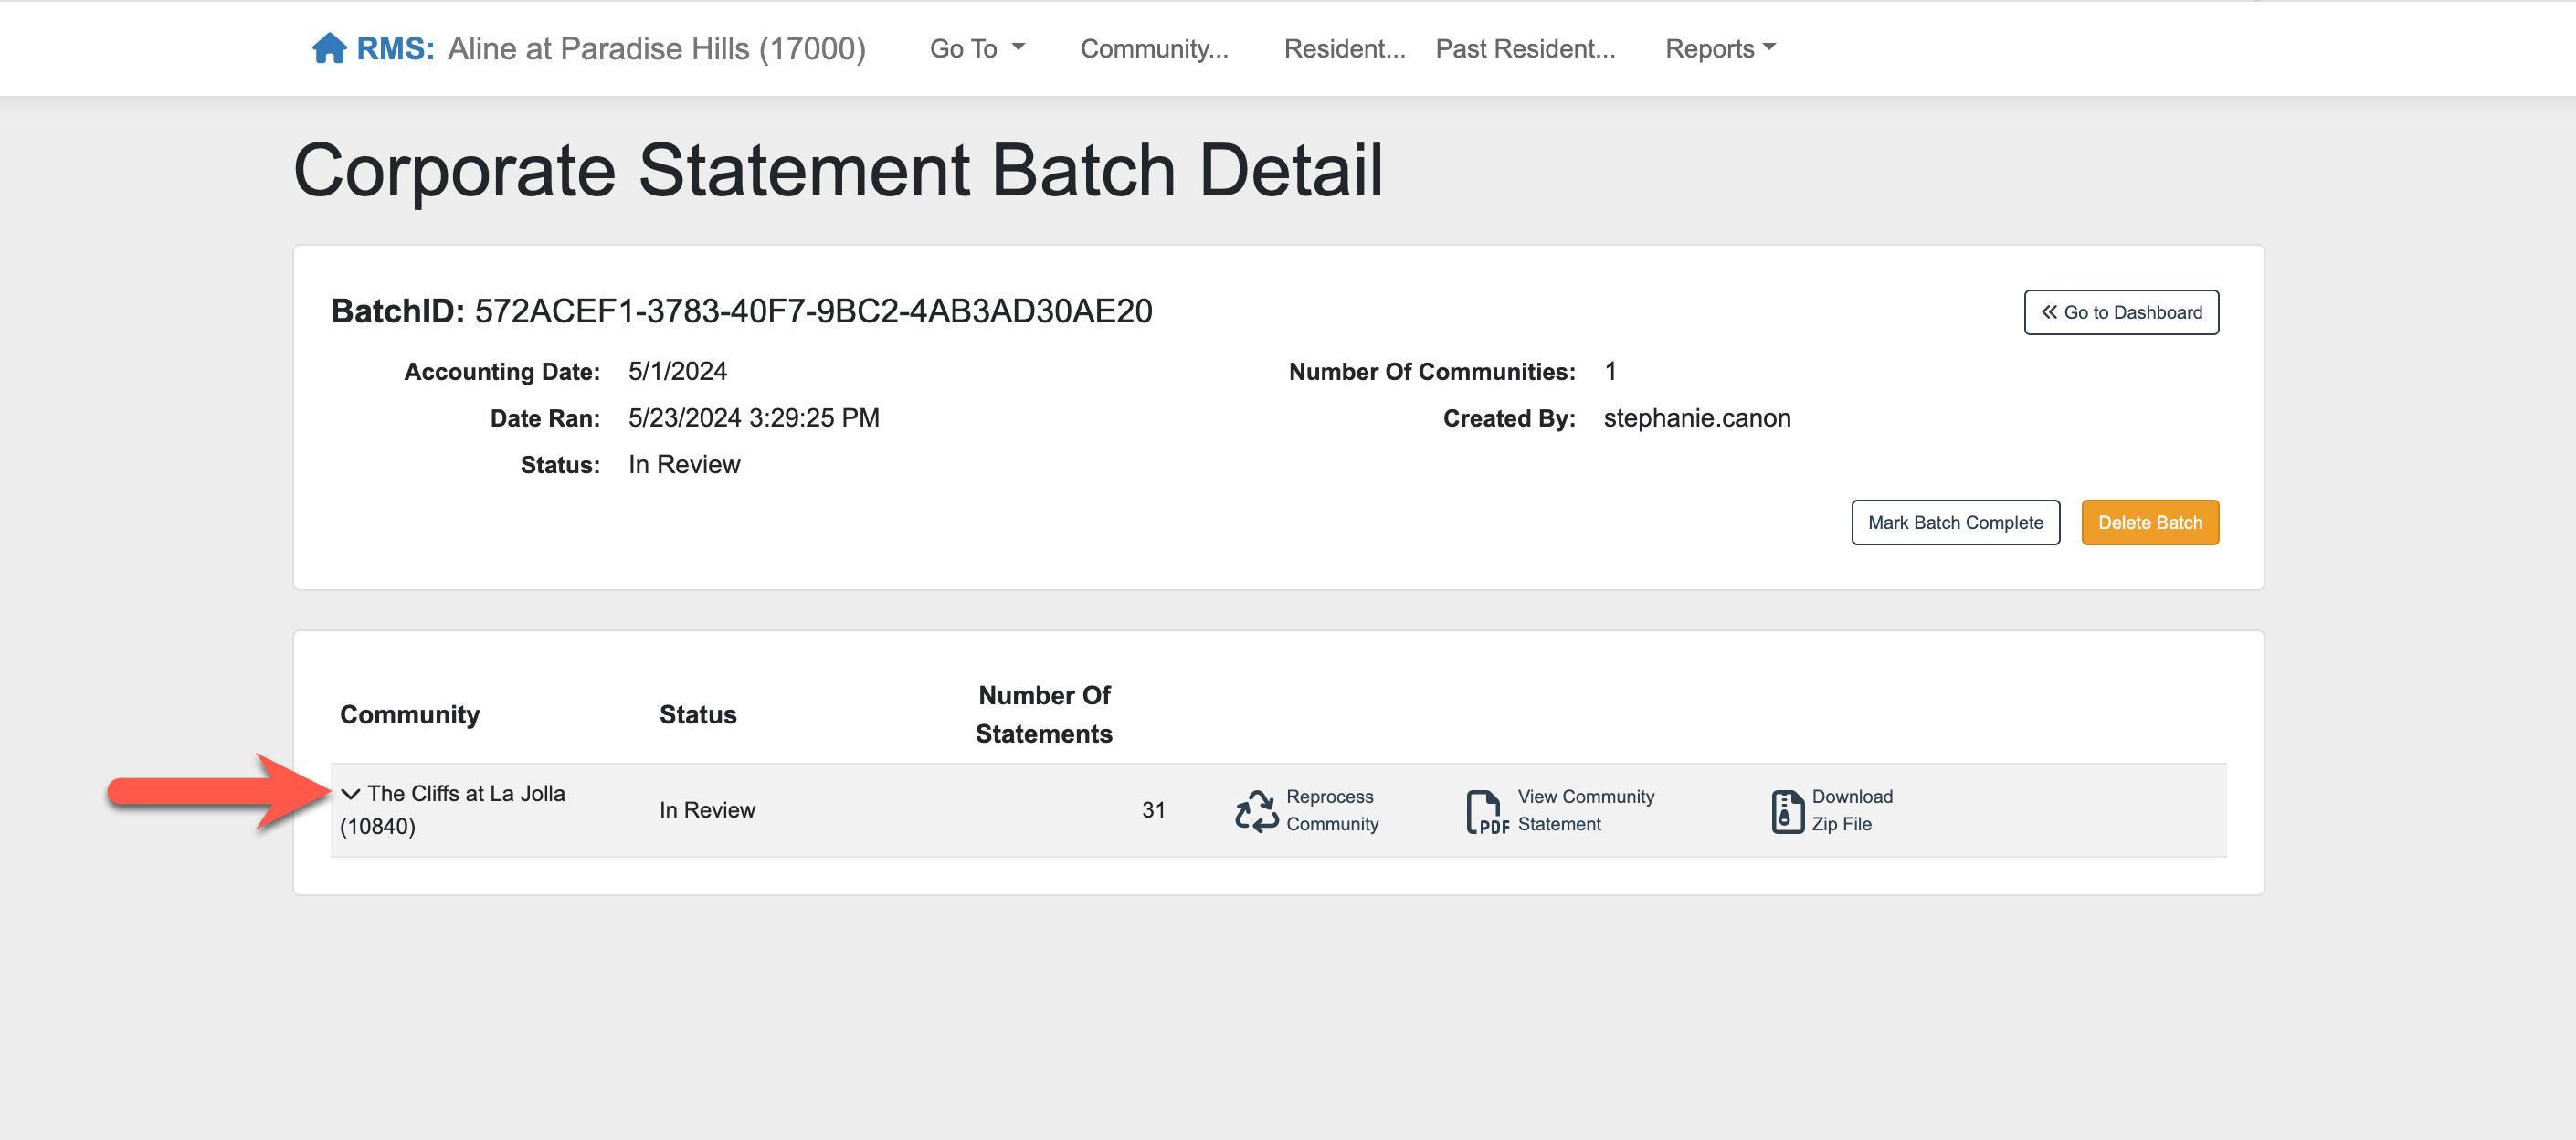Open the Go To dropdown menu
The image size is (2576, 1140).
(x=976, y=48)
